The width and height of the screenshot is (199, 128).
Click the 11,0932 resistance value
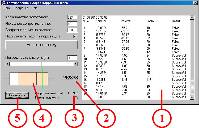click(x=73, y=93)
